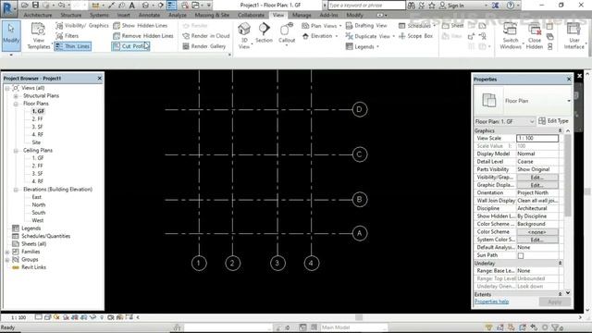Screen dimensions: 592x333
Task: Click the 1:100 scale in view control bar
Action: click(18, 317)
